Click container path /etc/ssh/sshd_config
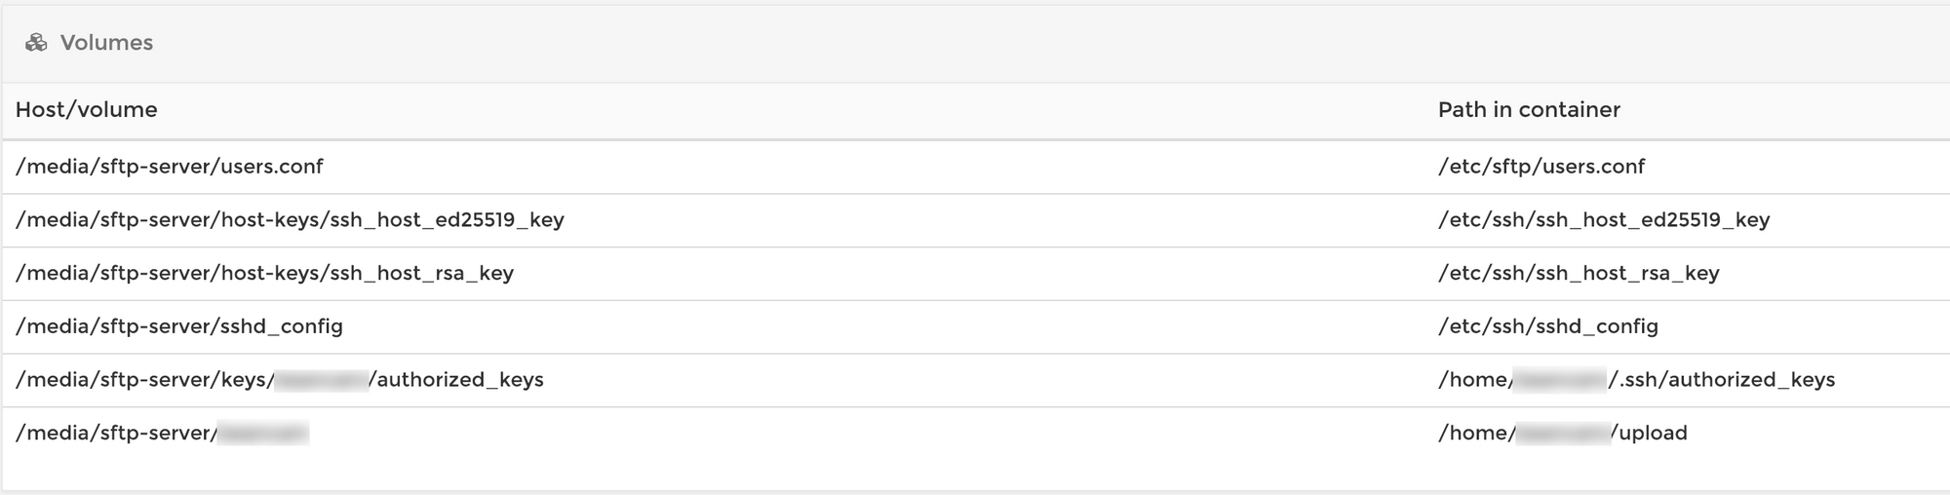Screen dimensions: 1950x495 coord(1548,326)
